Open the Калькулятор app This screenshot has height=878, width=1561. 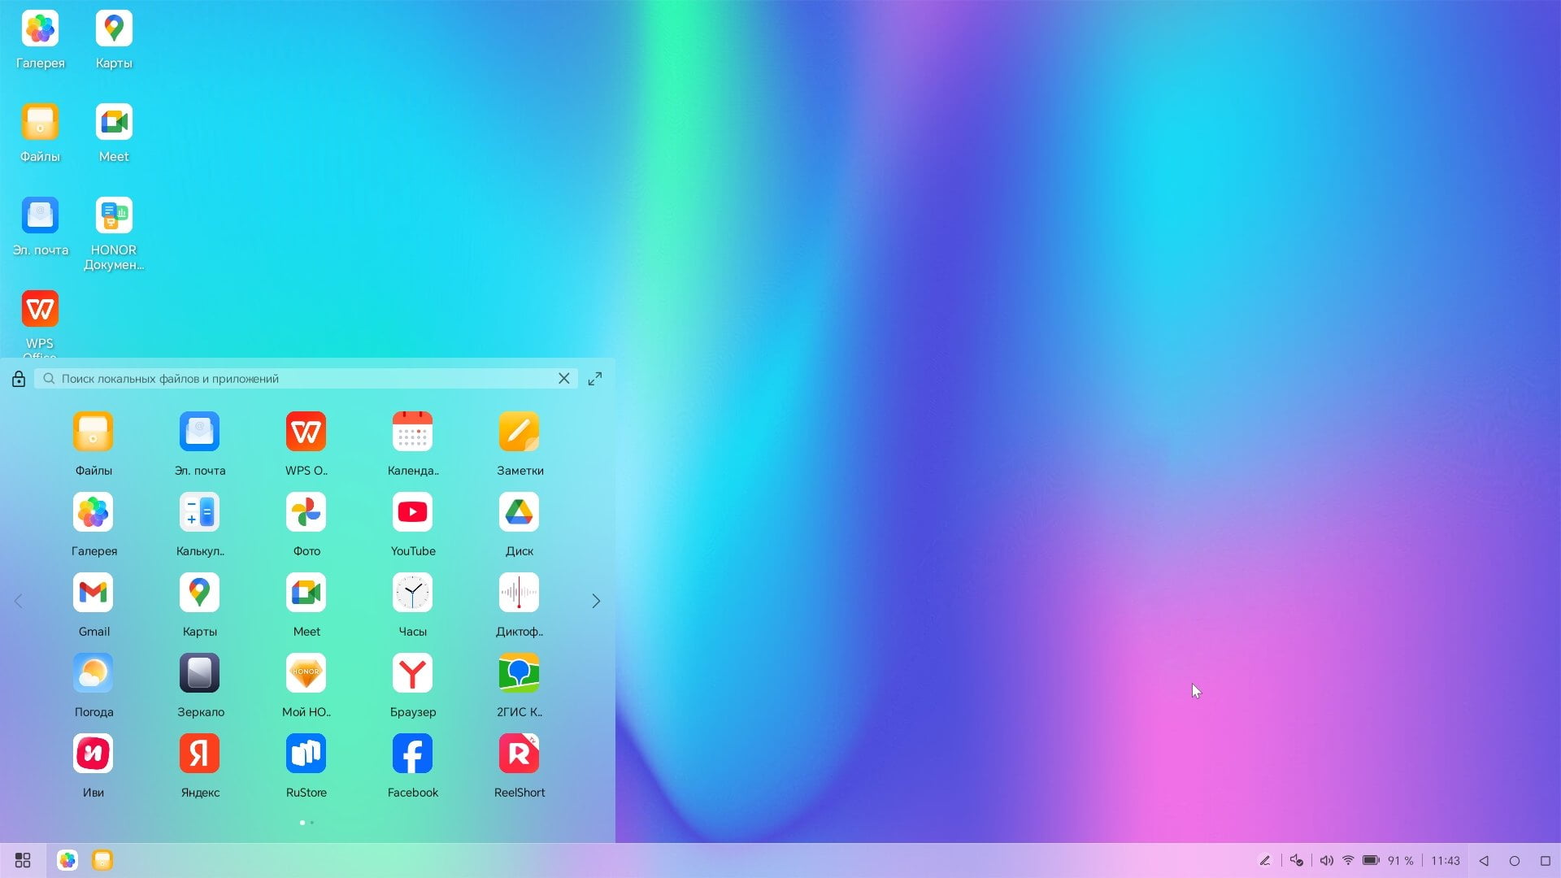[200, 524]
